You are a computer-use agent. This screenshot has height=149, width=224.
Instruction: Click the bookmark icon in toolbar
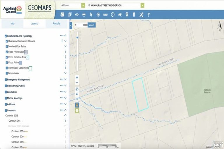pyautogui.click(x=134, y=15)
